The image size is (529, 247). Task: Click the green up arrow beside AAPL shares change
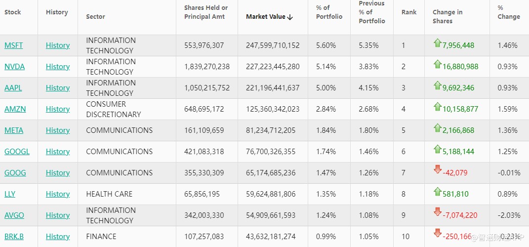pyautogui.click(x=437, y=85)
